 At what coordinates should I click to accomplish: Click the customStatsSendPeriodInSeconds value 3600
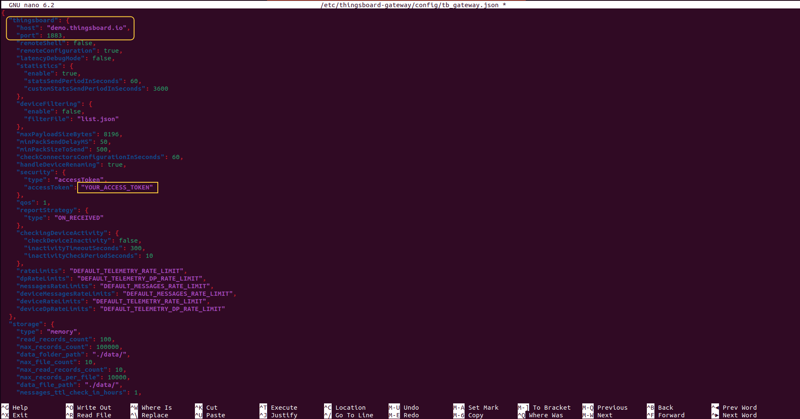click(161, 89)
